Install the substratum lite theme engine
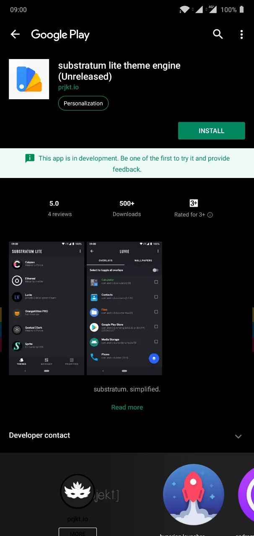Image resolution: width=254 pixels, height=536 pixels. point(211,131)
